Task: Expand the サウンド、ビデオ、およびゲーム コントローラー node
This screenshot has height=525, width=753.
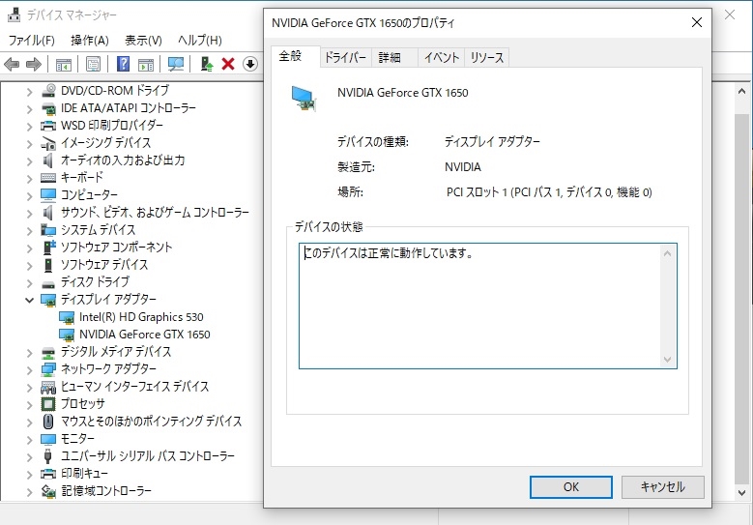Action: coord(29,214)
